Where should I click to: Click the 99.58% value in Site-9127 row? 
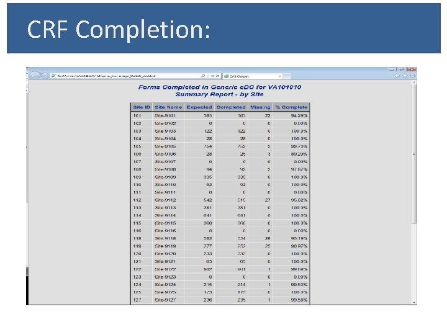pyautogui.click(x=299, y=300)
